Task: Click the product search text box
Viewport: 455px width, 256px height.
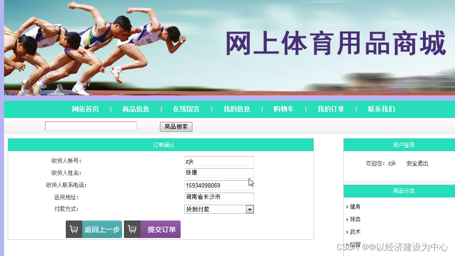Action: pos(91,126)
